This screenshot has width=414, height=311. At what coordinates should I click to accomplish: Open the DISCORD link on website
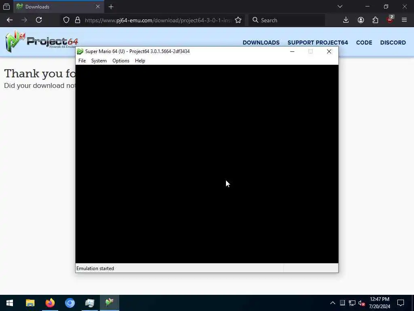click(393, 43)
